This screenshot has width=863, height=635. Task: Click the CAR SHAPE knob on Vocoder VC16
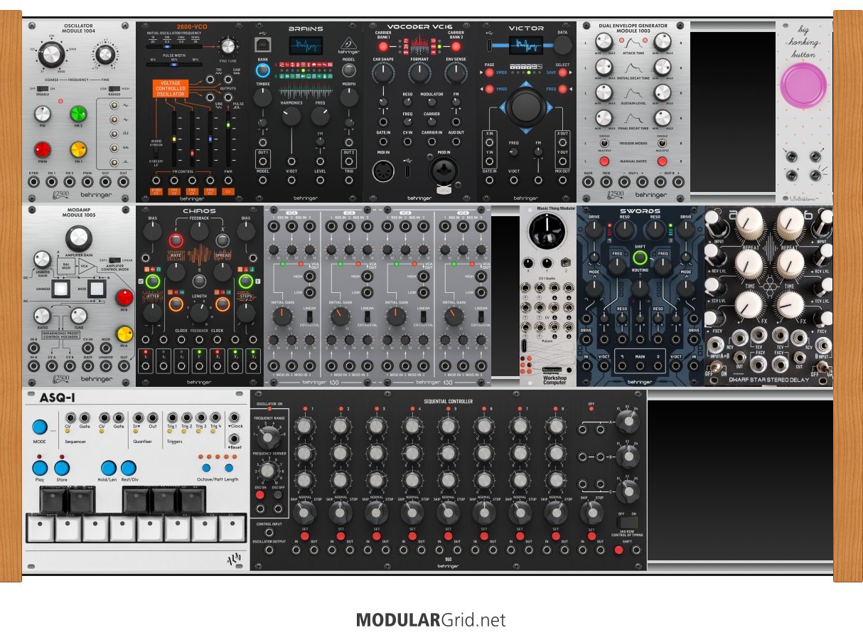coord(383,73)
